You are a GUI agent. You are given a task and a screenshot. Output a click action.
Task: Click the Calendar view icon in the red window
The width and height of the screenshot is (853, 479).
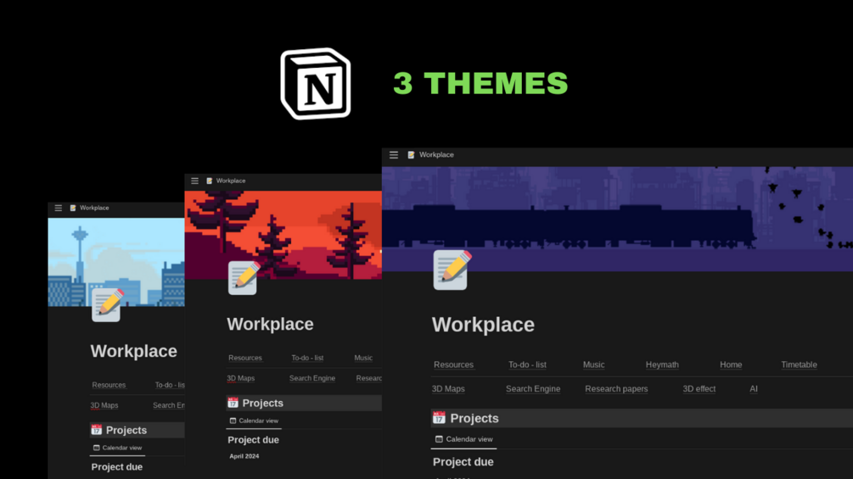(x=233, y=421)
